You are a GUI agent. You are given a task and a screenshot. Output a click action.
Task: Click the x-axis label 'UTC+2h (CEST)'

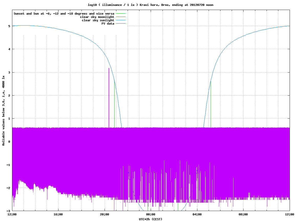pyautogui.click(x=150, y=219)
